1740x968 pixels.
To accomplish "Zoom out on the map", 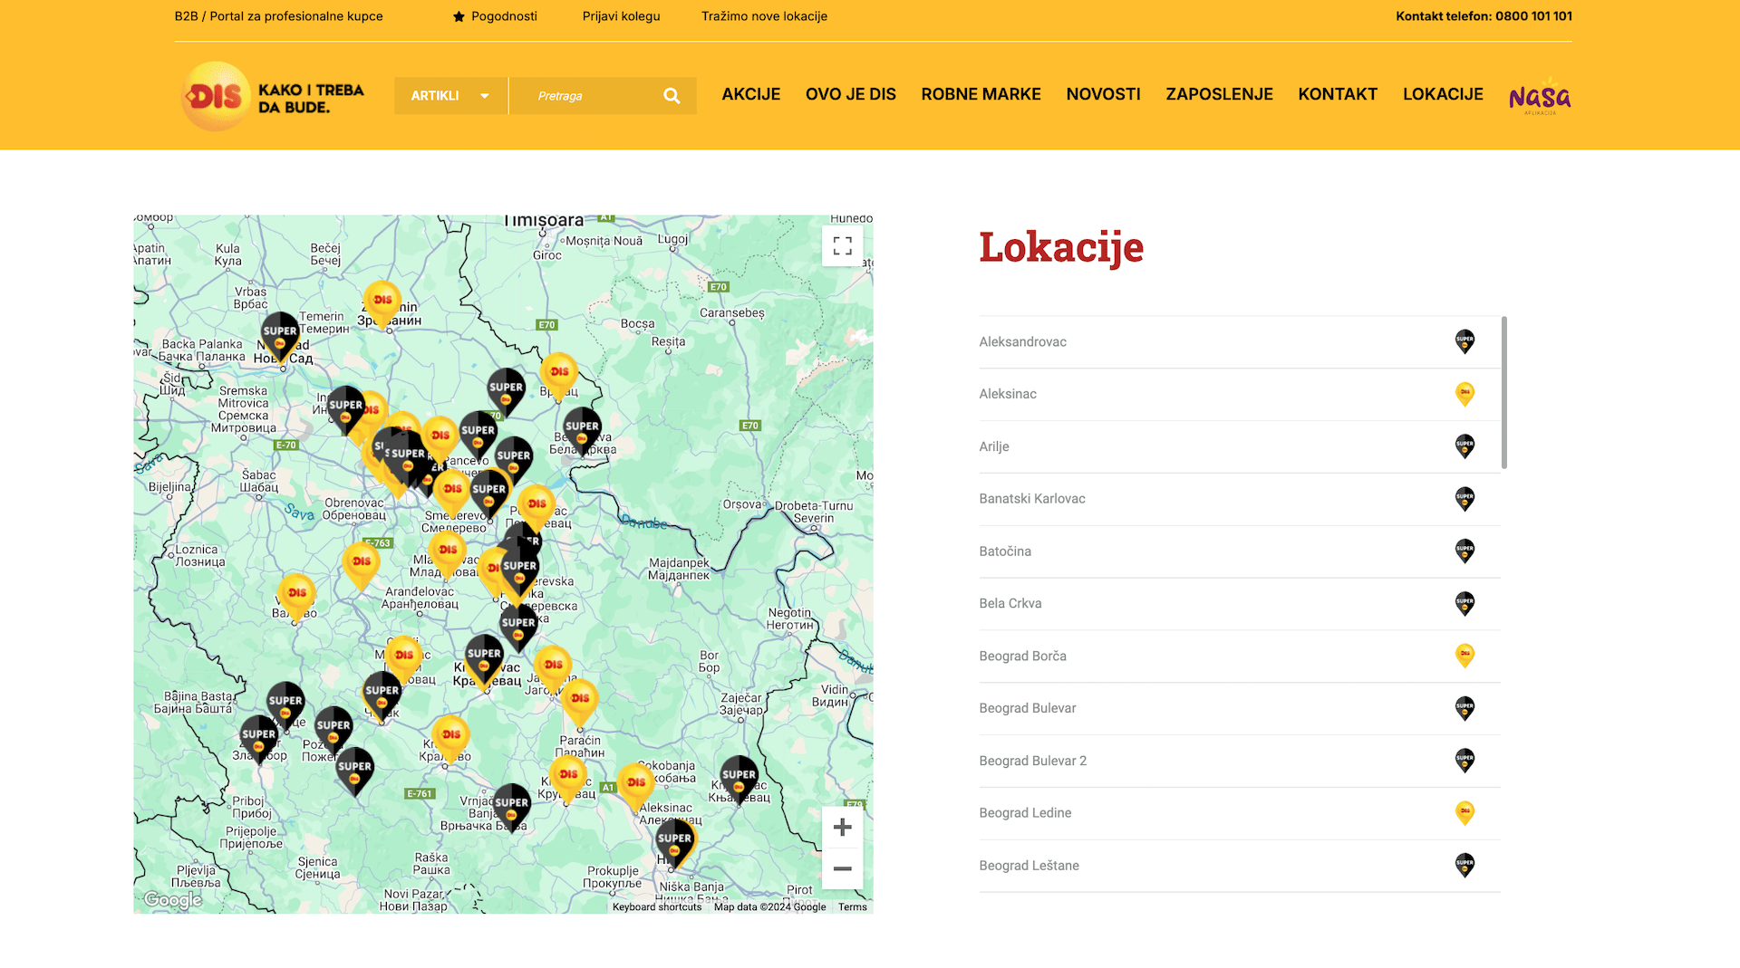I will click(x=843, y=868).
